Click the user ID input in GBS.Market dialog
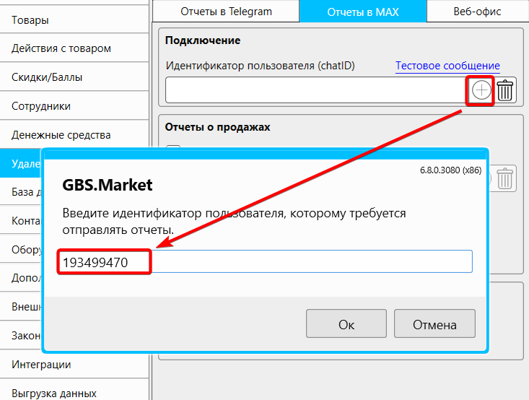The height and width of the screenshot is (400, 529). coord(310,262)
